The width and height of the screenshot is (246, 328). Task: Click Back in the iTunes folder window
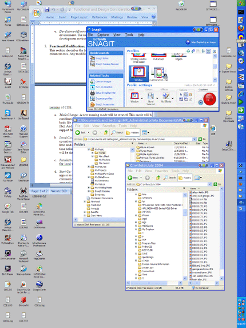[x=81, y=132]
